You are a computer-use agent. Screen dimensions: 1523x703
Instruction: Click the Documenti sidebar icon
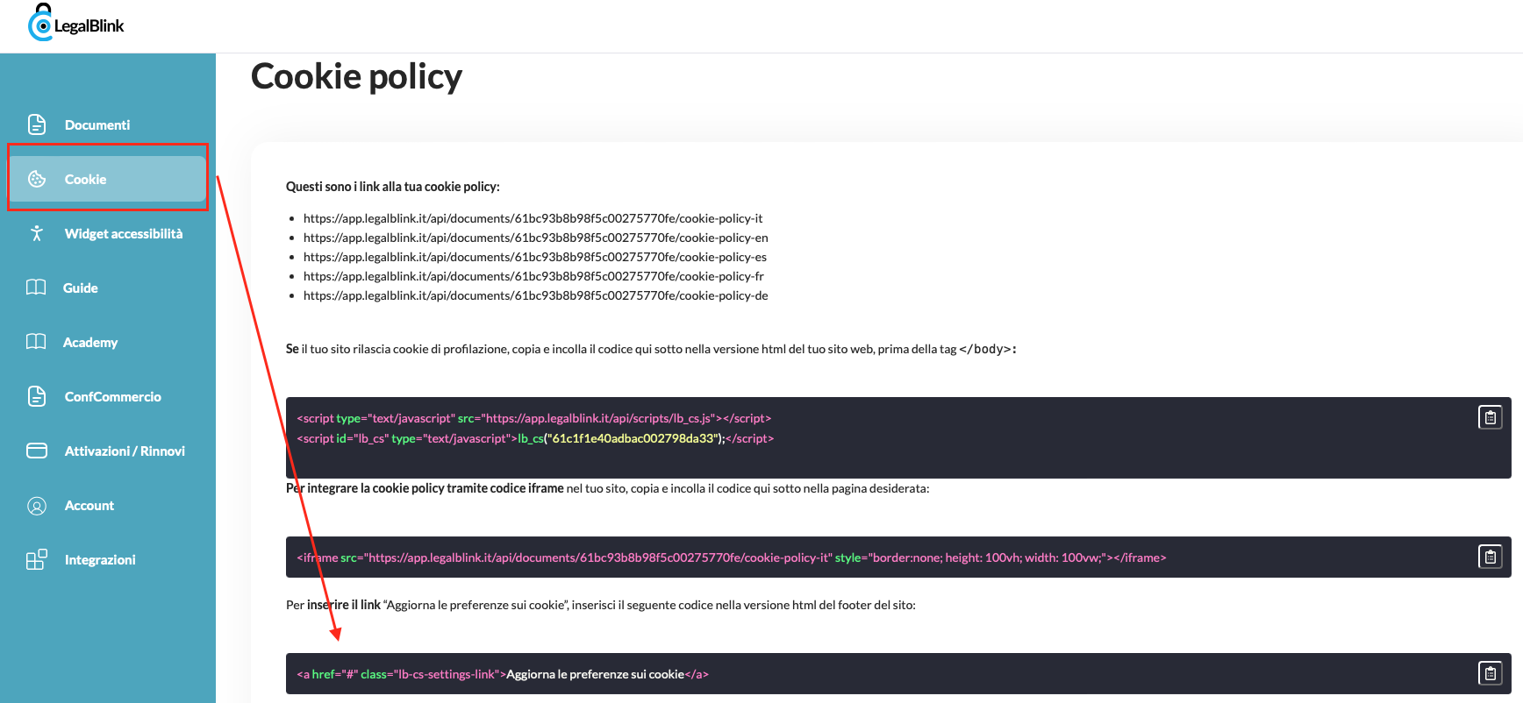(37, 124)
